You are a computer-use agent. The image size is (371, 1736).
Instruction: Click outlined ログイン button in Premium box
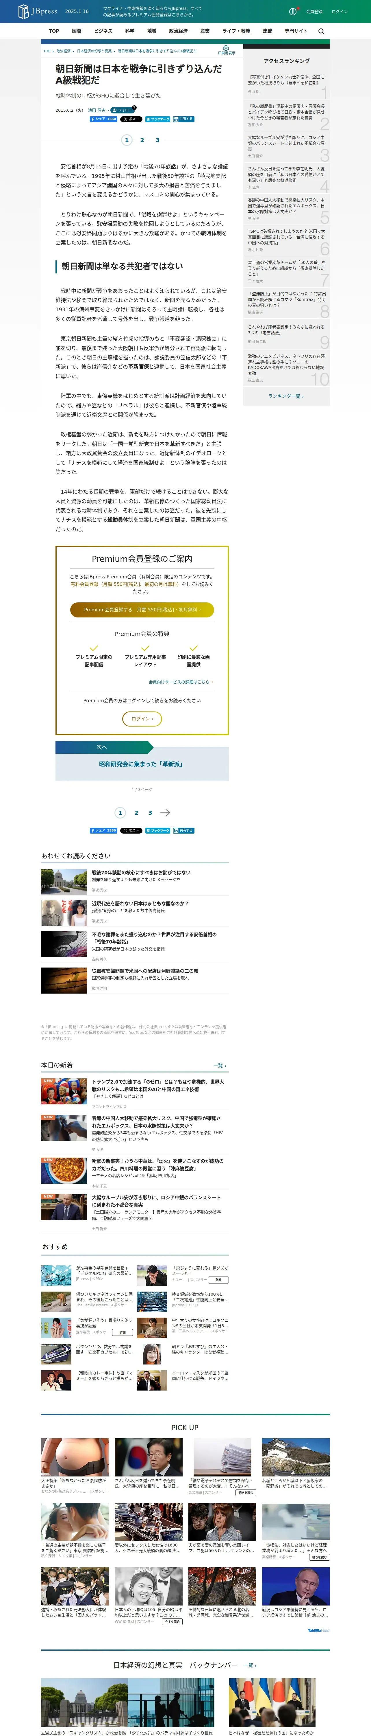pos(142,718)
